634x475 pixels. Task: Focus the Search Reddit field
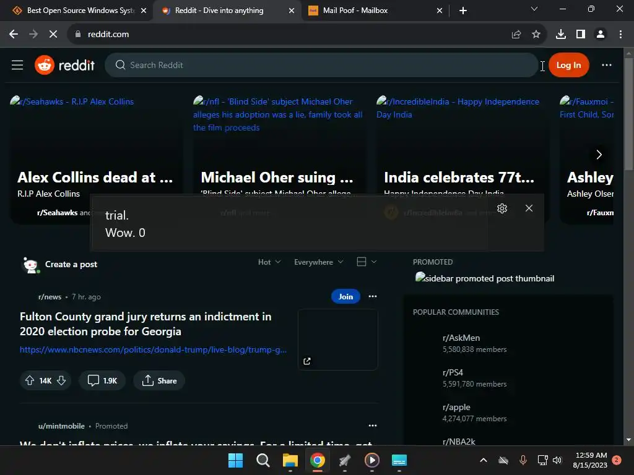pos(321,65)
